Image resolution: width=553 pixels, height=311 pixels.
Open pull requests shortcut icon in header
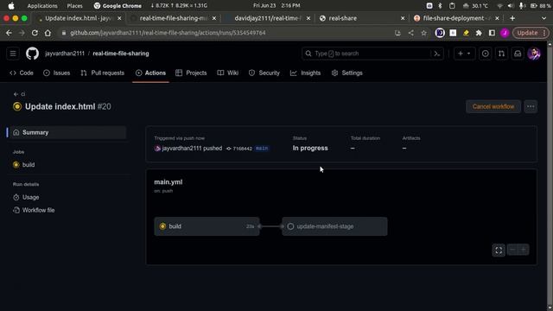(501, 54)
